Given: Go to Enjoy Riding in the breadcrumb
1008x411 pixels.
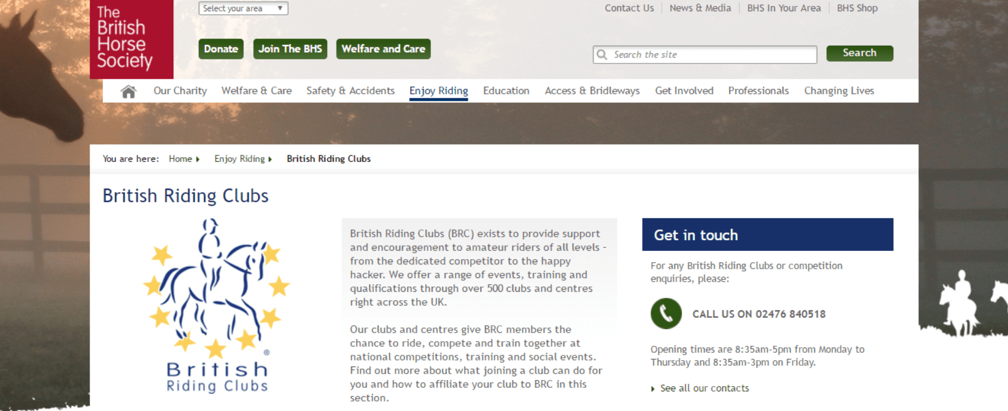Looking at the screenshot, I should [240, 159].
